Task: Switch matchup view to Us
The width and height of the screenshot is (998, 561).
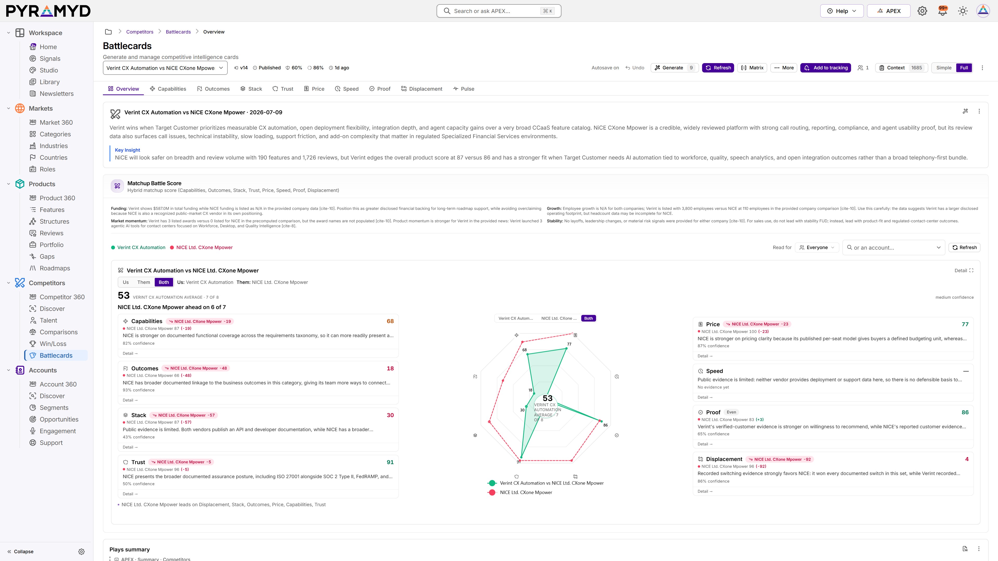Action: point(126,282)
